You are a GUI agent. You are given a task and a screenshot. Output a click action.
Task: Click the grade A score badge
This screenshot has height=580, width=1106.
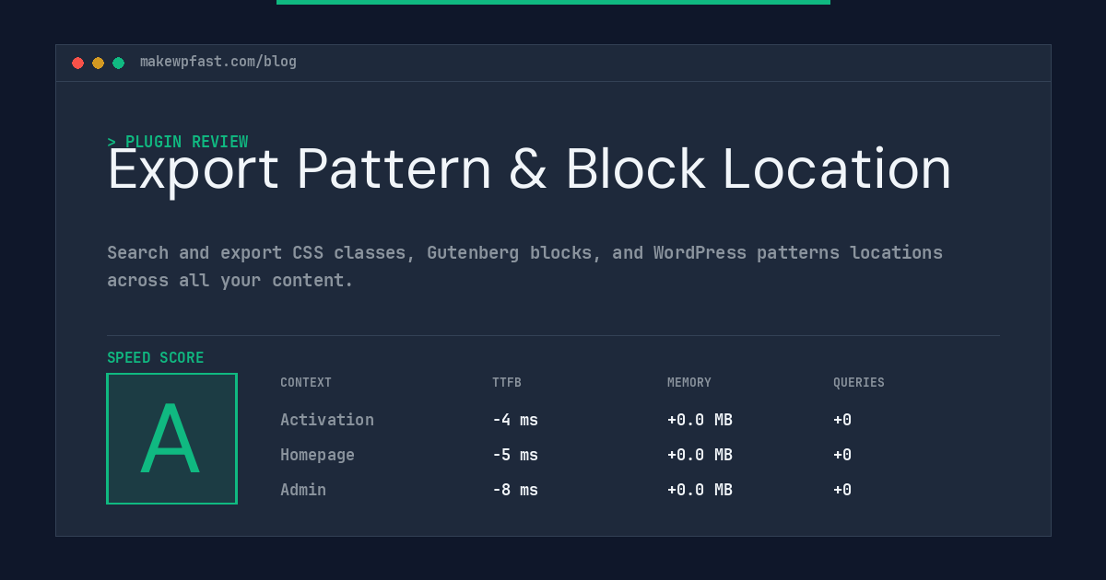click(x=171, y=438)
